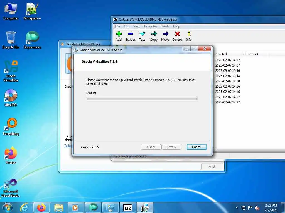Viewport: 285px width, 213px height.
Task: Select the UltraISO desktop shortcut
Action: point(11,98)
